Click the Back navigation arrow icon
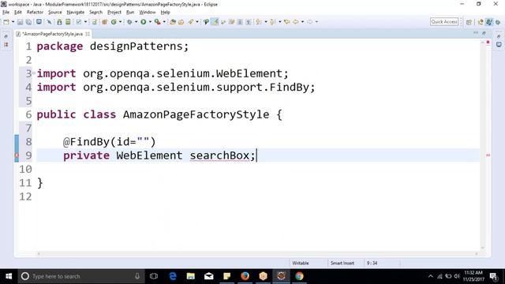The width and height of the screenshot is (505, 284). tap(295, 22)
